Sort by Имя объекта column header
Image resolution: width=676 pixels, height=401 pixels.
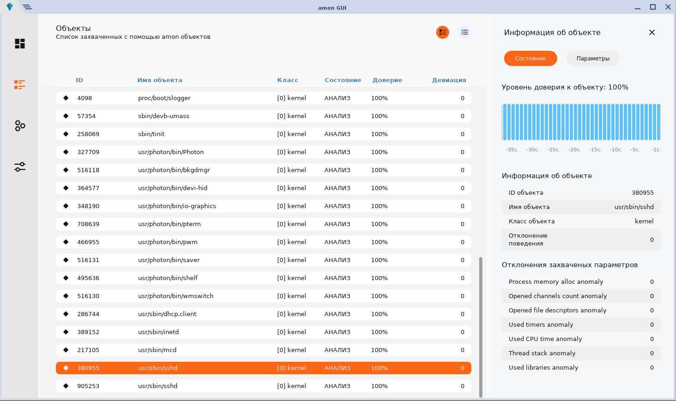[159, 80]
